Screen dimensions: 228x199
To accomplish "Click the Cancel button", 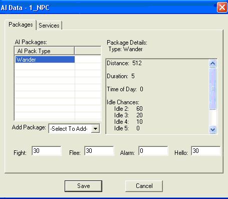I will (144, 186).
